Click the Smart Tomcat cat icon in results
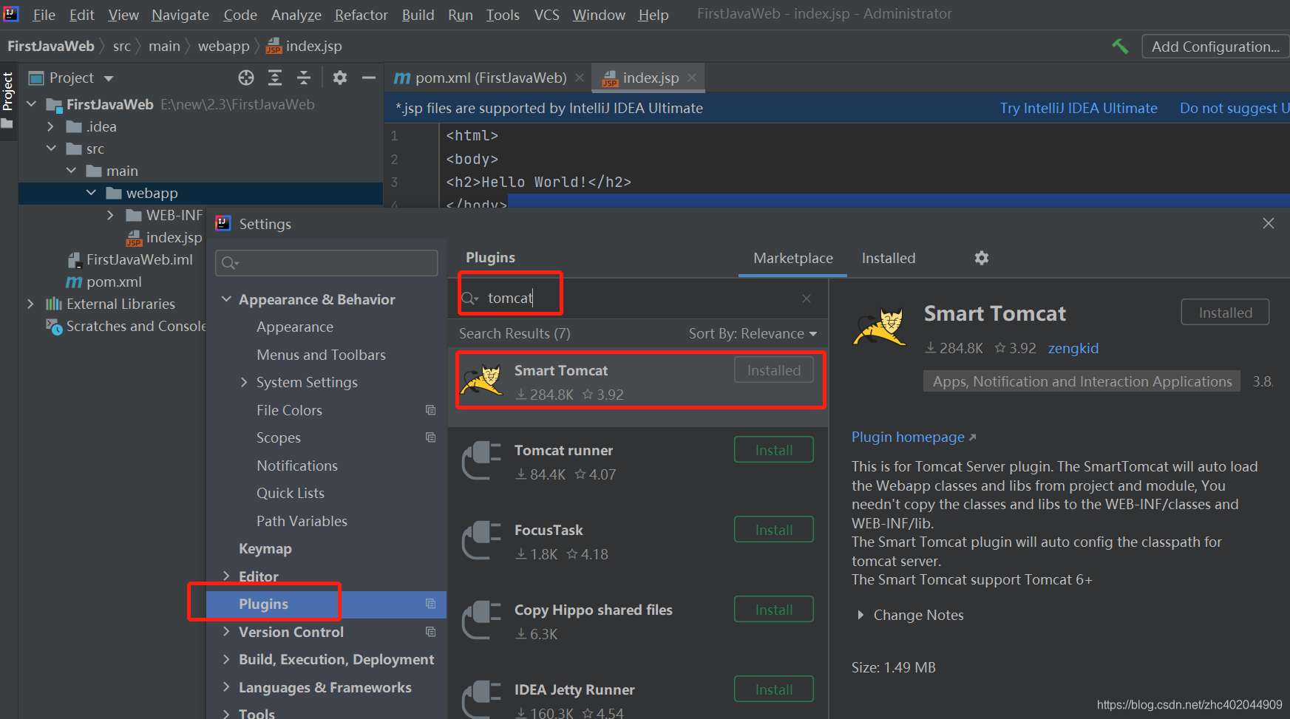The image size is (1290, 719). (482, 381)
